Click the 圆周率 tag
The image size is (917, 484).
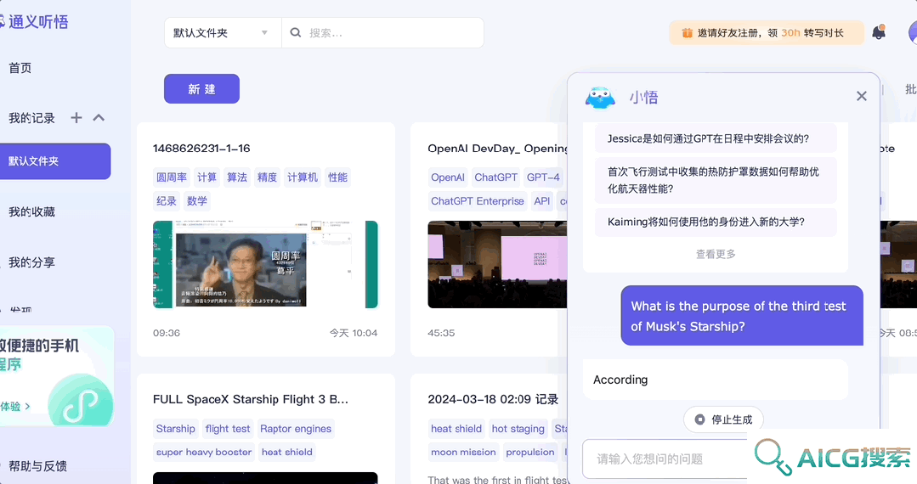(172, 177)
